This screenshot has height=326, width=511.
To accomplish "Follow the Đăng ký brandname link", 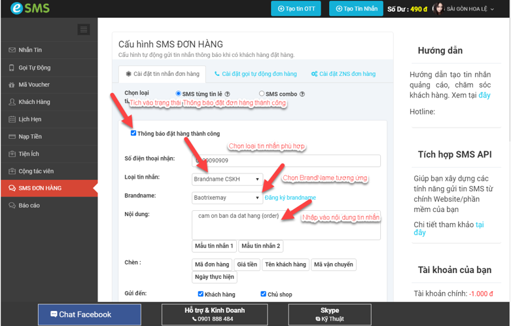I will (x=291, y=198).
